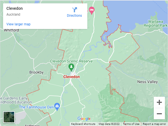Screen dimensions: 168x126
Task: Click the Ness Valley label
Action: point(148,82)
